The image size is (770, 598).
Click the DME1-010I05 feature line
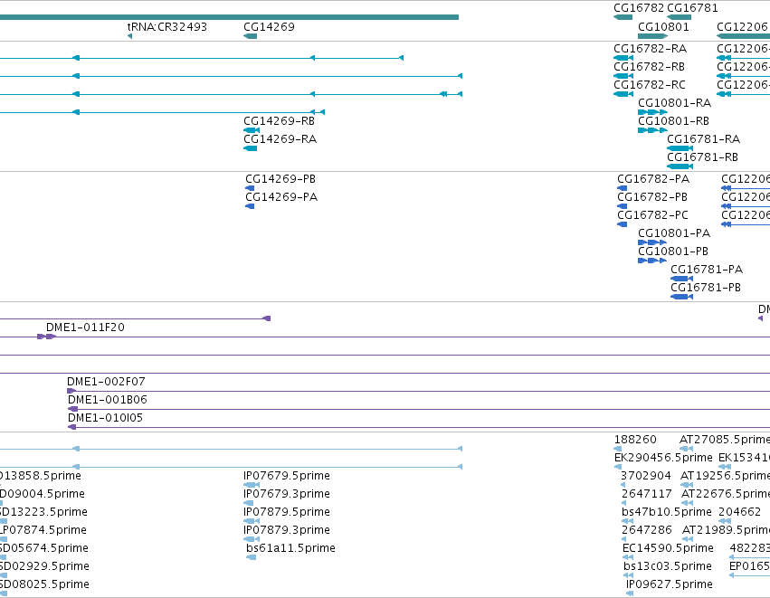[x=418, y=427]
